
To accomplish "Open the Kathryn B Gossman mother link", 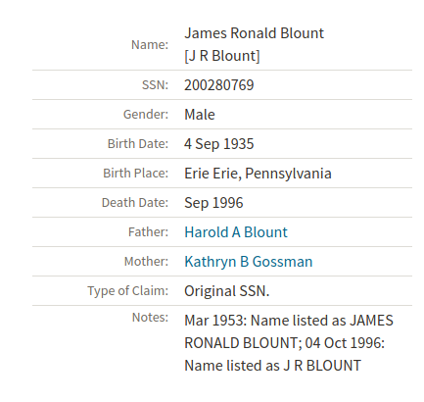I will coord(249,262).
